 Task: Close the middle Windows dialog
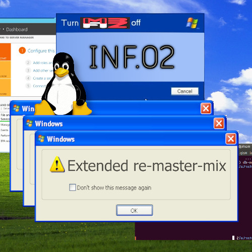pyautogui.click(x=219, y=123)
